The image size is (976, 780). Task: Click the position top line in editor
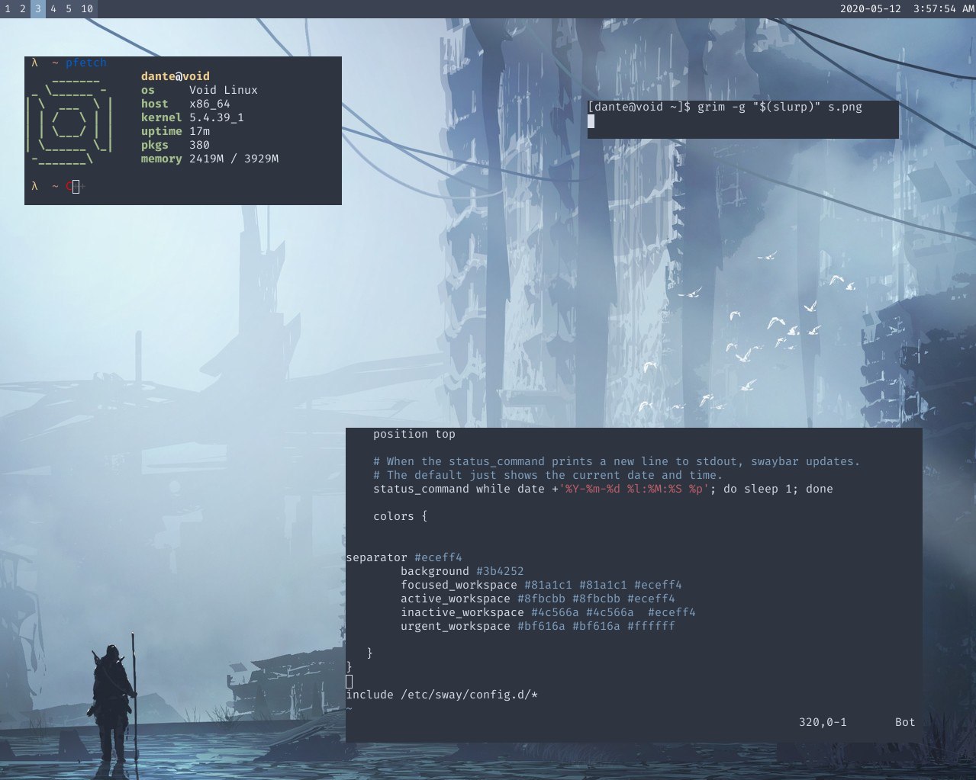point(414,434)
